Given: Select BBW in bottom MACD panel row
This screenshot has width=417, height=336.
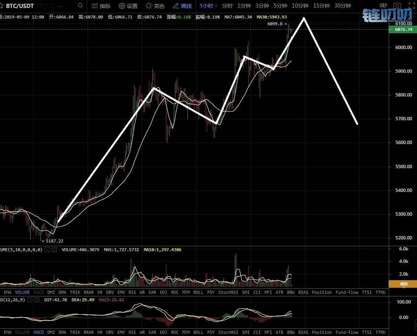Looking at the screenshot, I should pyautogui.click(x=291, y=332).
